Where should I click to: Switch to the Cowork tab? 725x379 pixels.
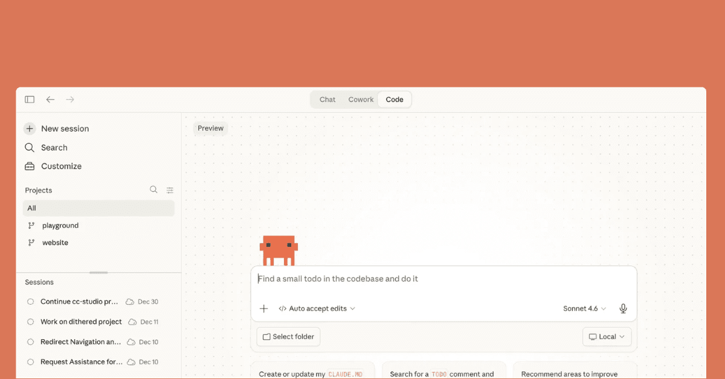(361, 100)
